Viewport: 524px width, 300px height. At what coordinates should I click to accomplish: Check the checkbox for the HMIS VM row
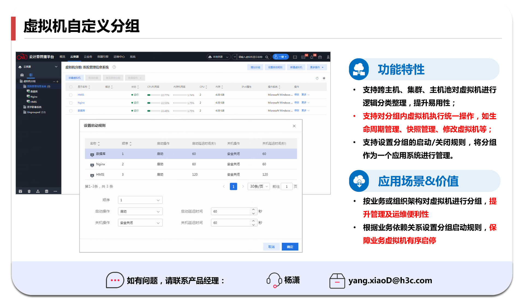coord(71,95)
